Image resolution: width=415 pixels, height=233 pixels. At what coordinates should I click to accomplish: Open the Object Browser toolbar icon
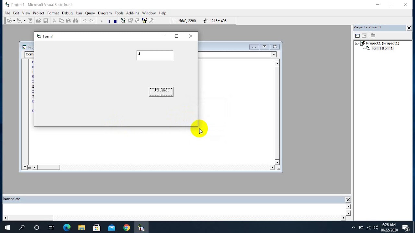coord(145,21)
